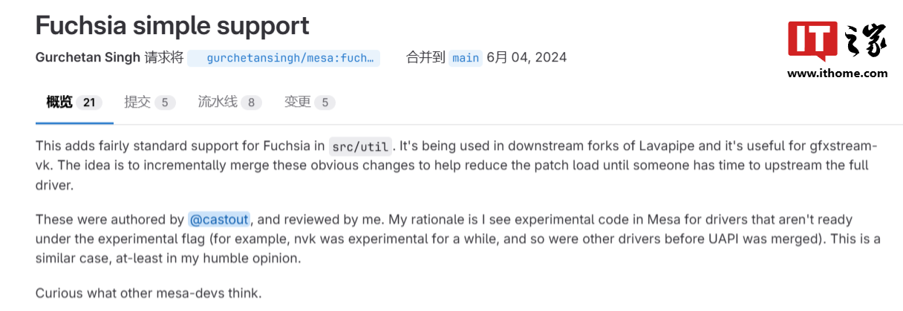The height and width of the screenshot is (311, 903).
Task: Click the 6月 04, 2024 date
Action: [x=527, y=58]
